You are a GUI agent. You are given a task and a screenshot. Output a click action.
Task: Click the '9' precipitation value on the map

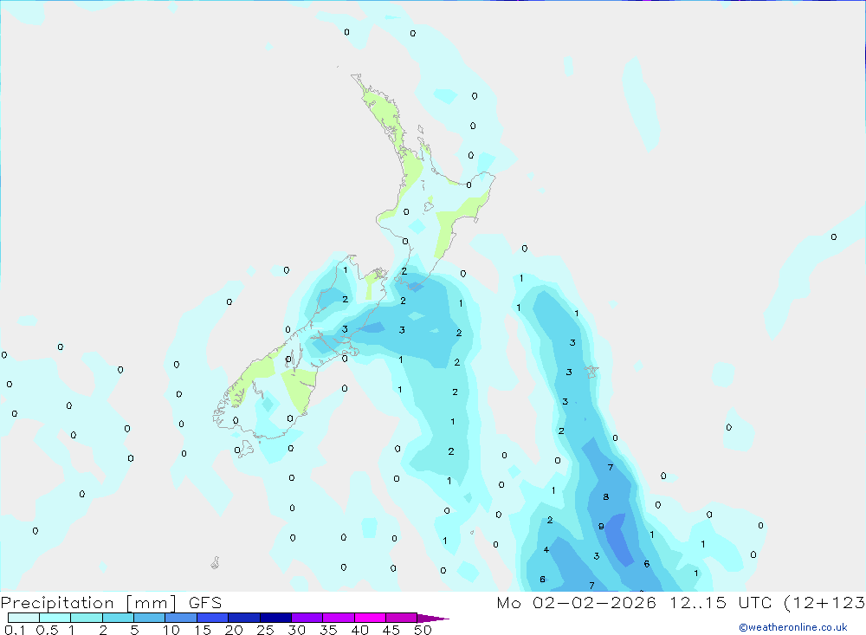coord(601,527)
